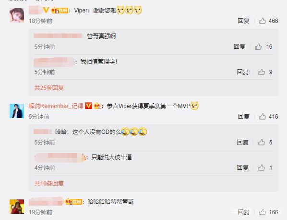Like the '这个人没有CD的么' reply
The width and height of the screenshot is (287, 220).
click(262, 143)
